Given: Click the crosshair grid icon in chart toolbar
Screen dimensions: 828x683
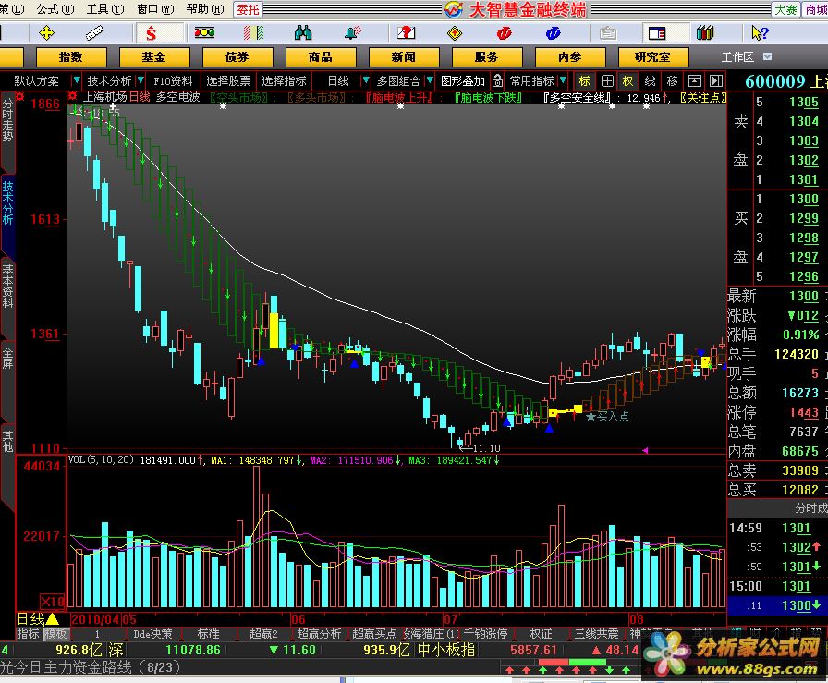Looking at the screenshot, I should tap(607, 80).
